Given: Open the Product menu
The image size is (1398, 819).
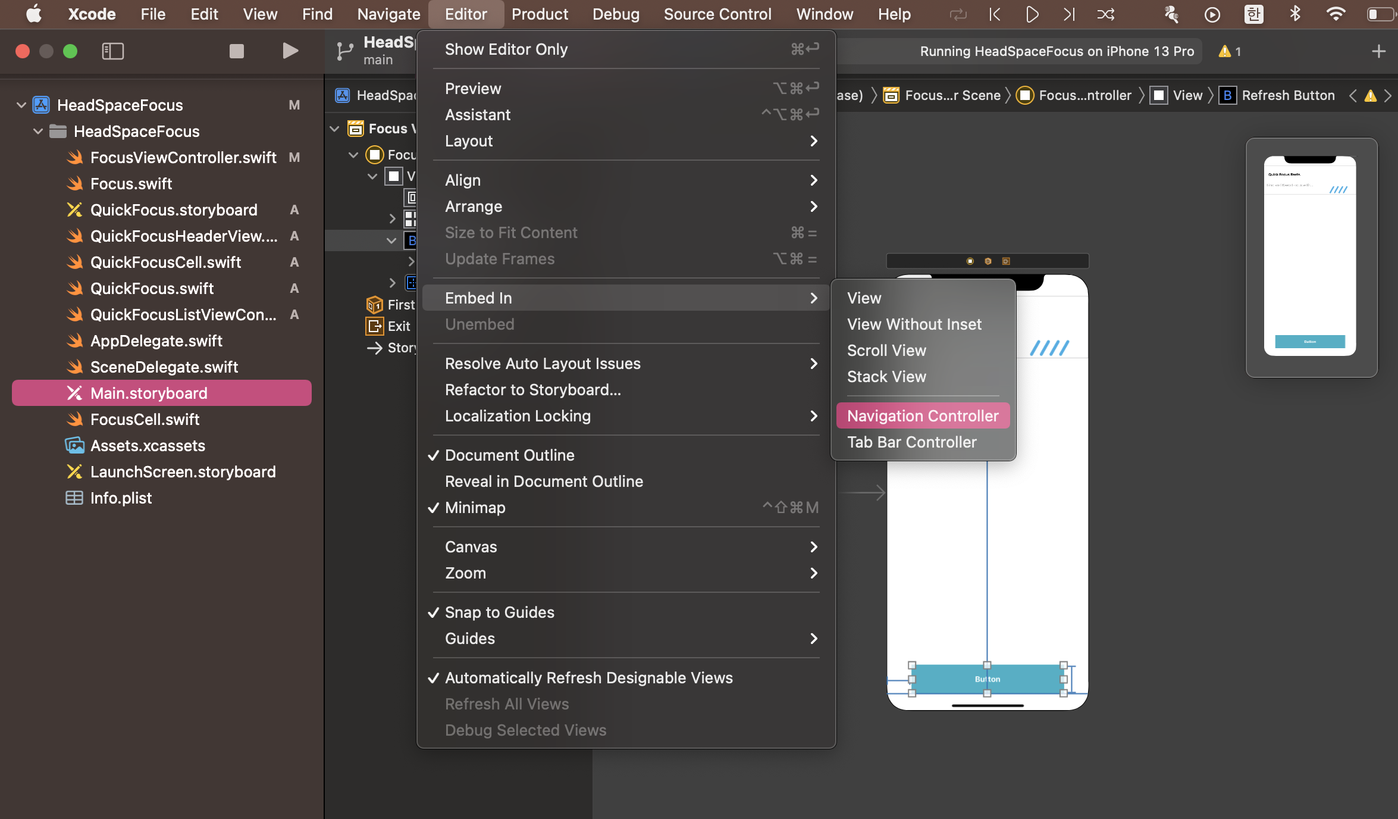Looking at the screenshot, I should (x=539, y=14).
